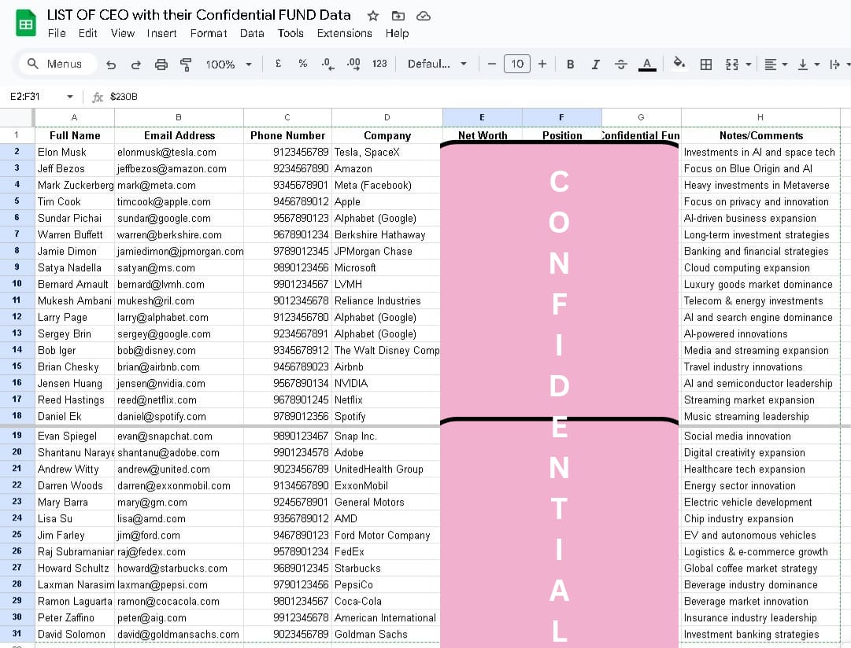Screen dimensions: 851x648
Task: Click the font size field showing 10
Action: [x=517, y=64]
